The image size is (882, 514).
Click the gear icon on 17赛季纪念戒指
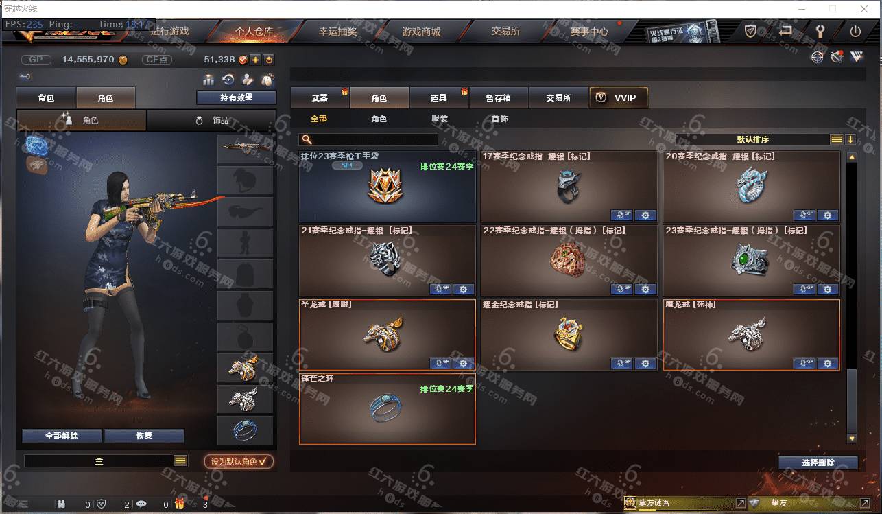tap(645, 215)
